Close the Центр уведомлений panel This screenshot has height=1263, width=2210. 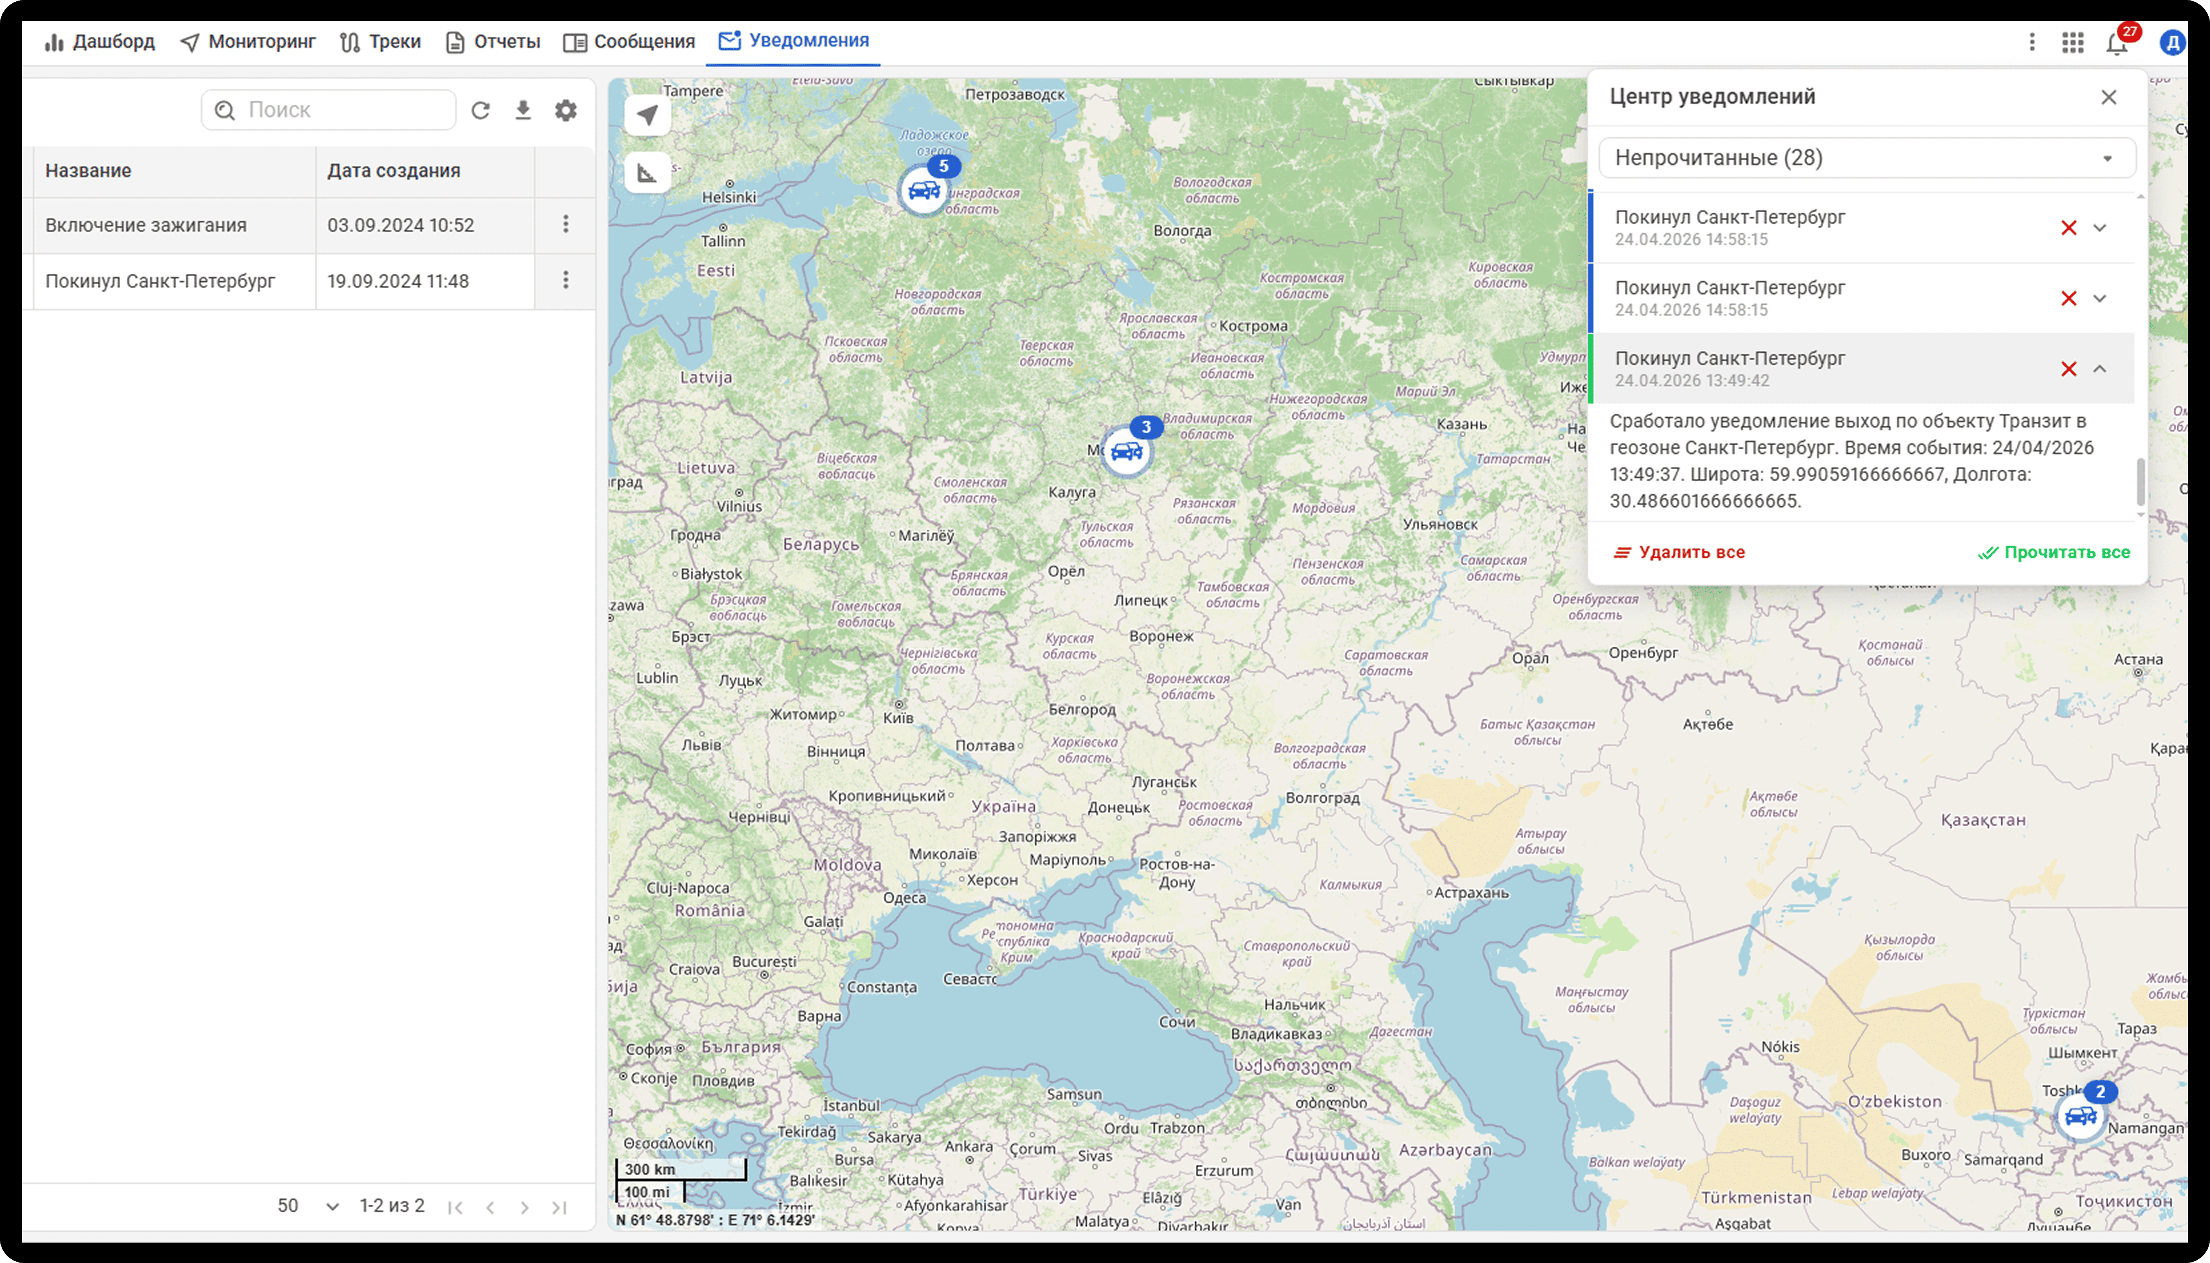coord(2109,97)
